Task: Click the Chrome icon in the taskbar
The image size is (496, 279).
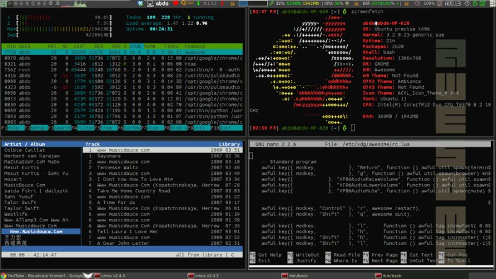Action: (4, 275)
